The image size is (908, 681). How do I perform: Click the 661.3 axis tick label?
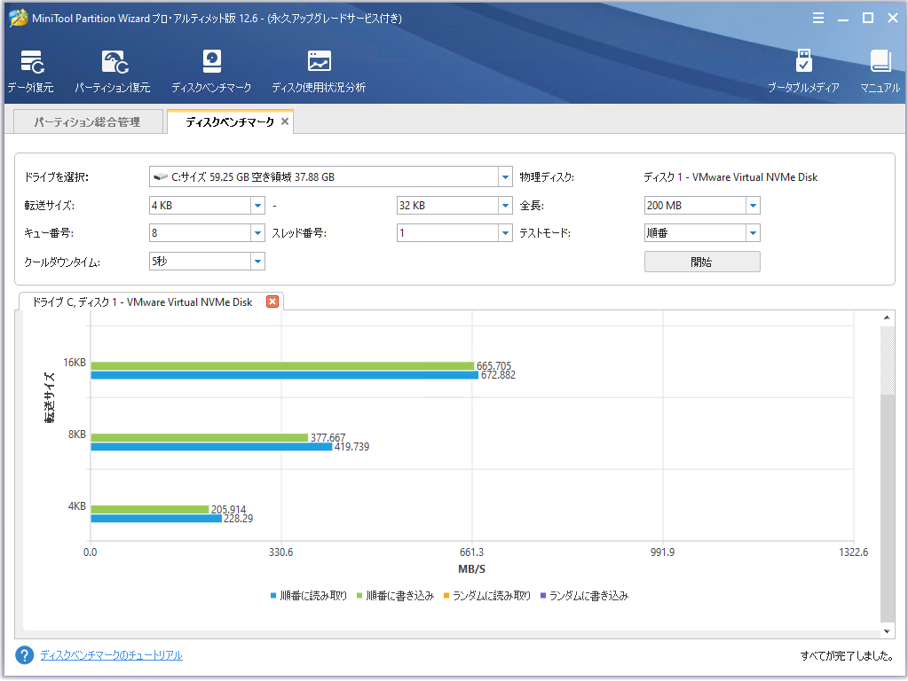(x=471, y=552)
